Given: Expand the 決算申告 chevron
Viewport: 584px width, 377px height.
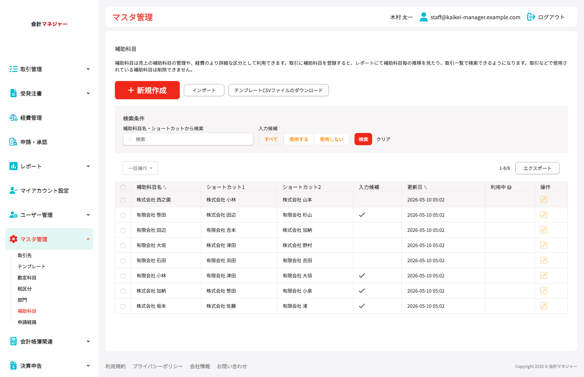Looking at the screenshot, I should click(88, 366).
